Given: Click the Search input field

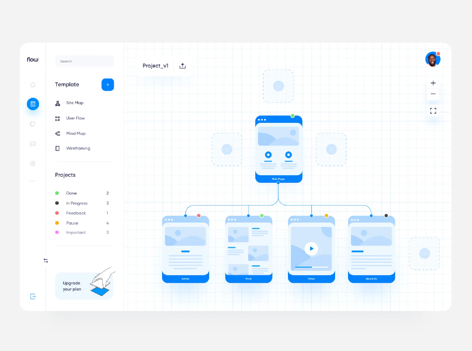Looking at the screenshot, I should (85, 61).
